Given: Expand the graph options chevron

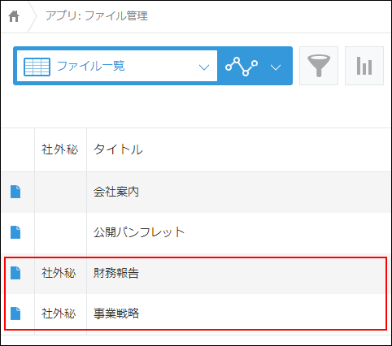Looking at the screenshot, I should pyautogui.click(x=276, y=67).
